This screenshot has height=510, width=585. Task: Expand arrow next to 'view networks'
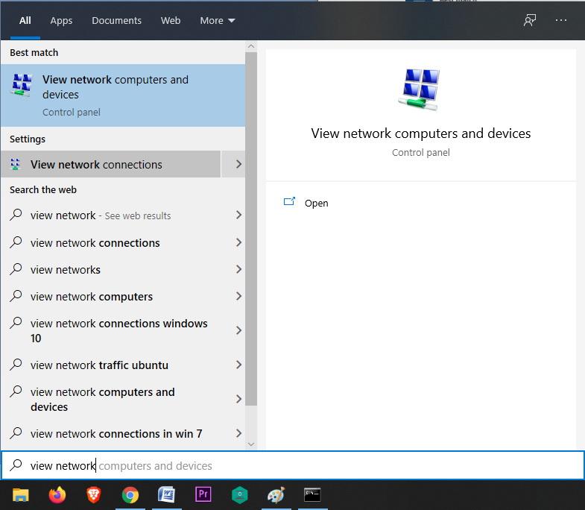(x=238, y=269)
